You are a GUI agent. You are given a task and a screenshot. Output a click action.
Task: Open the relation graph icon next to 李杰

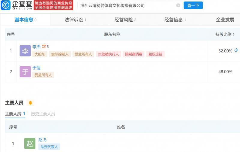44,47
